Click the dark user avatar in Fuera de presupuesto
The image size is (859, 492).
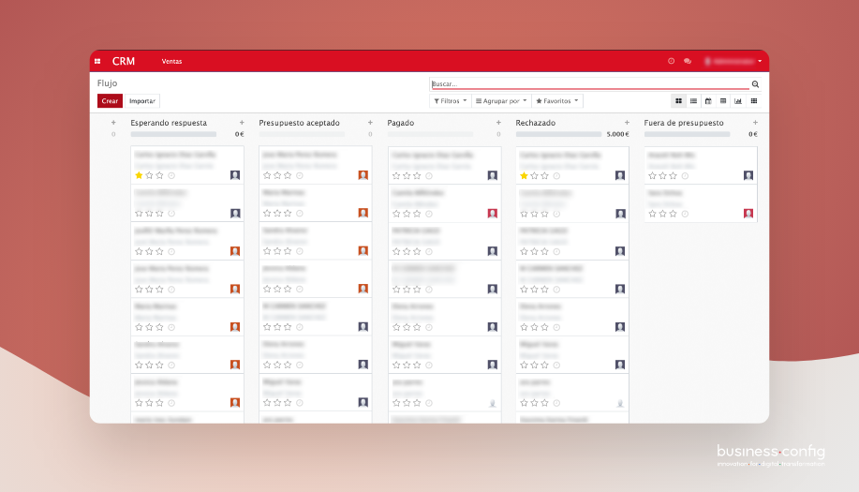point(748,175)
